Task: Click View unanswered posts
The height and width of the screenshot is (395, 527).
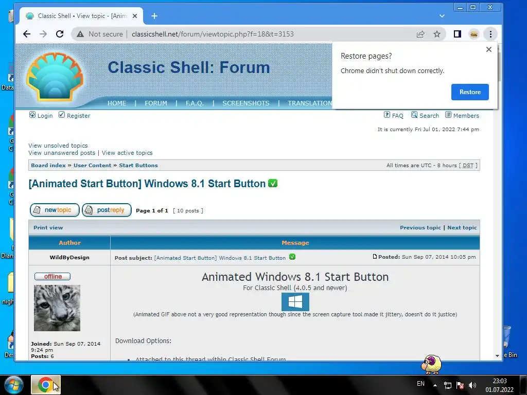Action: click(62, 153)
